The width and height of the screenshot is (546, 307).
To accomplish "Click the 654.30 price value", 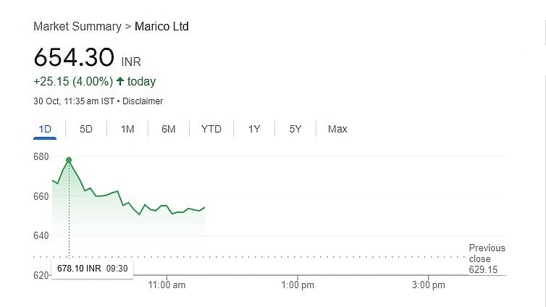I will click(x=74, y=57).
